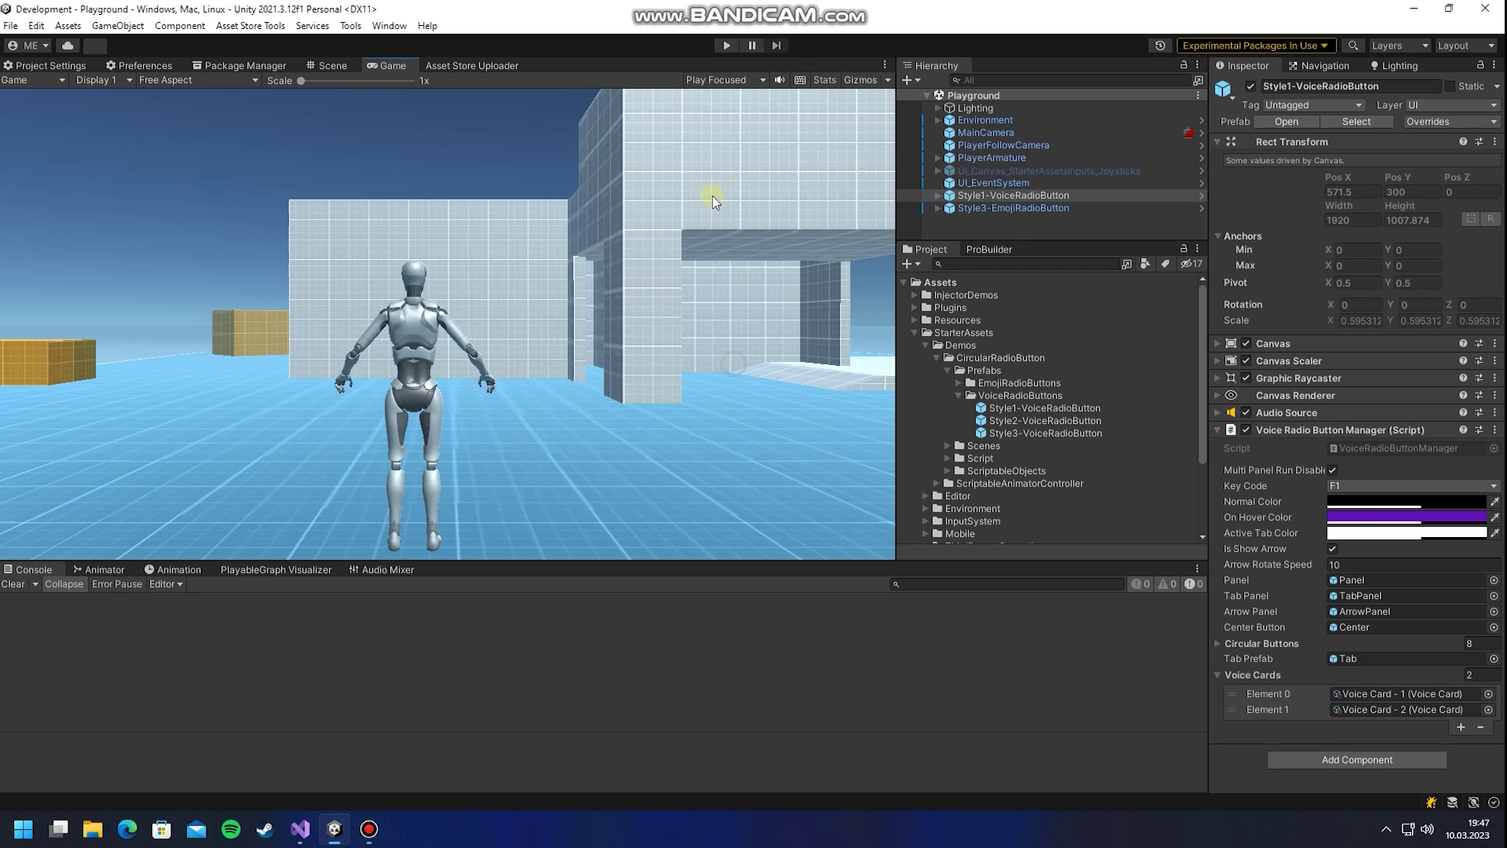Open Steam from the taskbar
The image size is (1507, 848).
(265, 829)
